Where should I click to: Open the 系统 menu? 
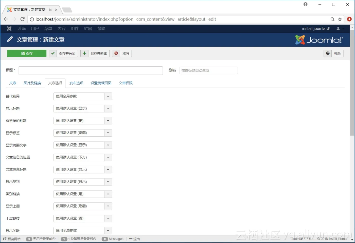pos(22,29)
